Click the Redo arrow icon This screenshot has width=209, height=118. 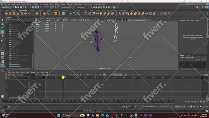(26, 7)
